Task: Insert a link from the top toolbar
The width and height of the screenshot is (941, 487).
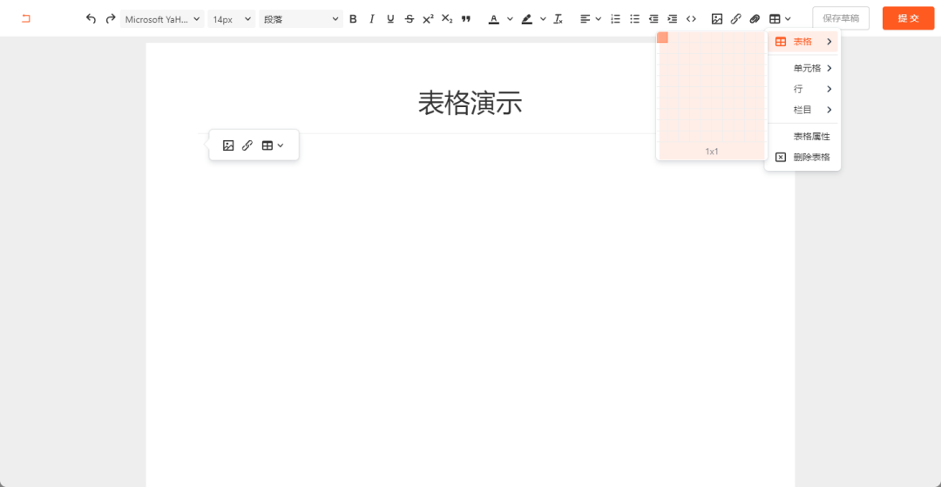Action: 735,18
